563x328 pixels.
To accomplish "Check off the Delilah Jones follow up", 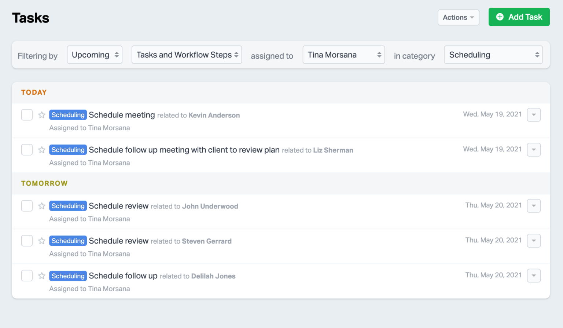I will click(x=27, y=276).
